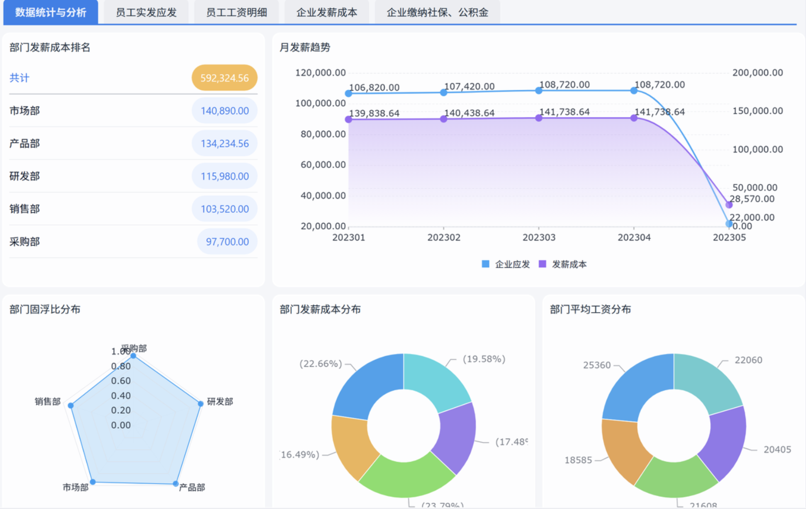Click the 134,234.56 value badge

click(x=224, y=144)
